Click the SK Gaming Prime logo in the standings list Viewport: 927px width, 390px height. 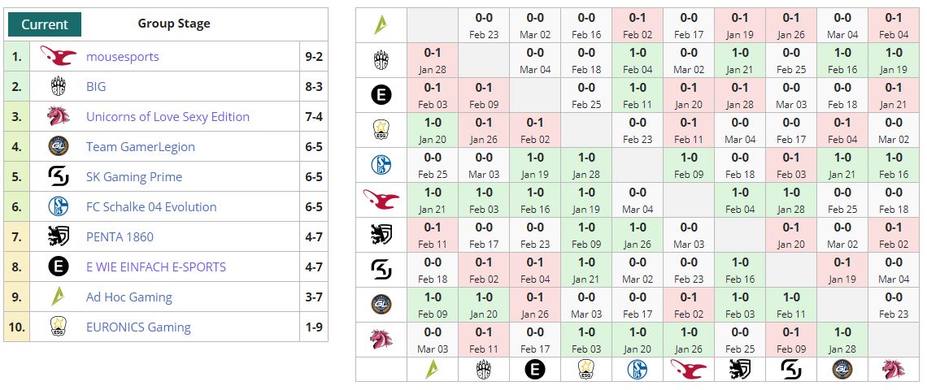(x=58, y=177)
